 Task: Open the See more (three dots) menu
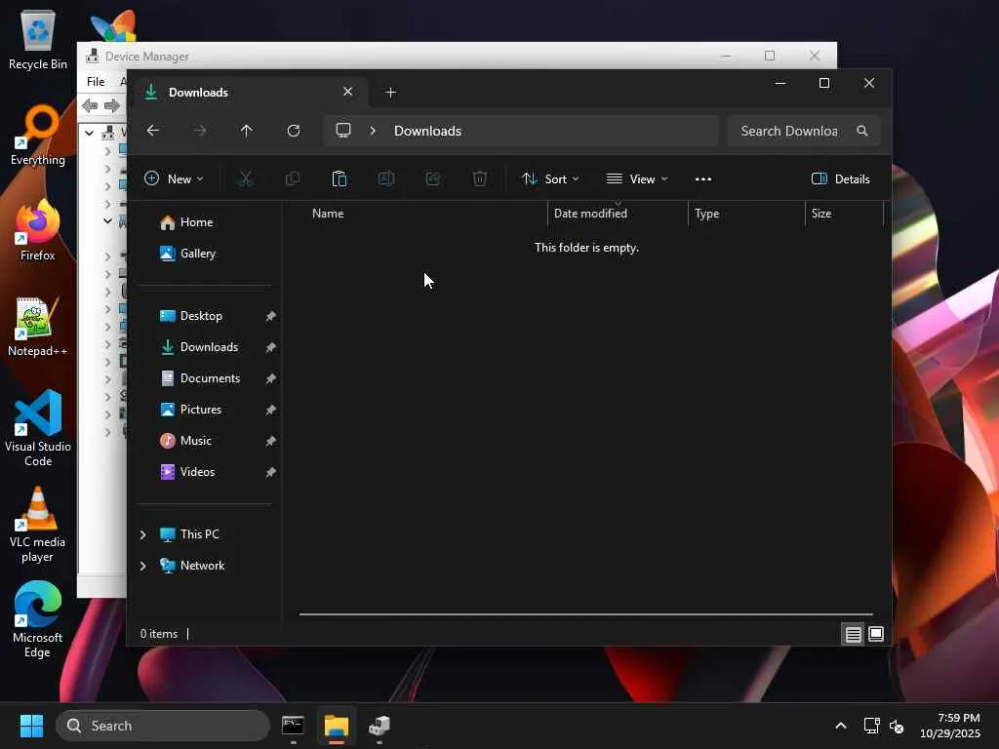[x=703, y=179]
